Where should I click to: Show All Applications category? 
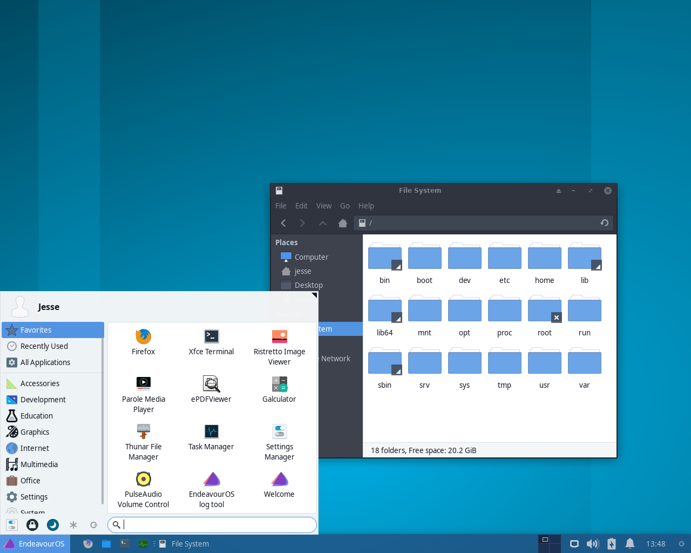pyautogui.click(x=53, y=362)
